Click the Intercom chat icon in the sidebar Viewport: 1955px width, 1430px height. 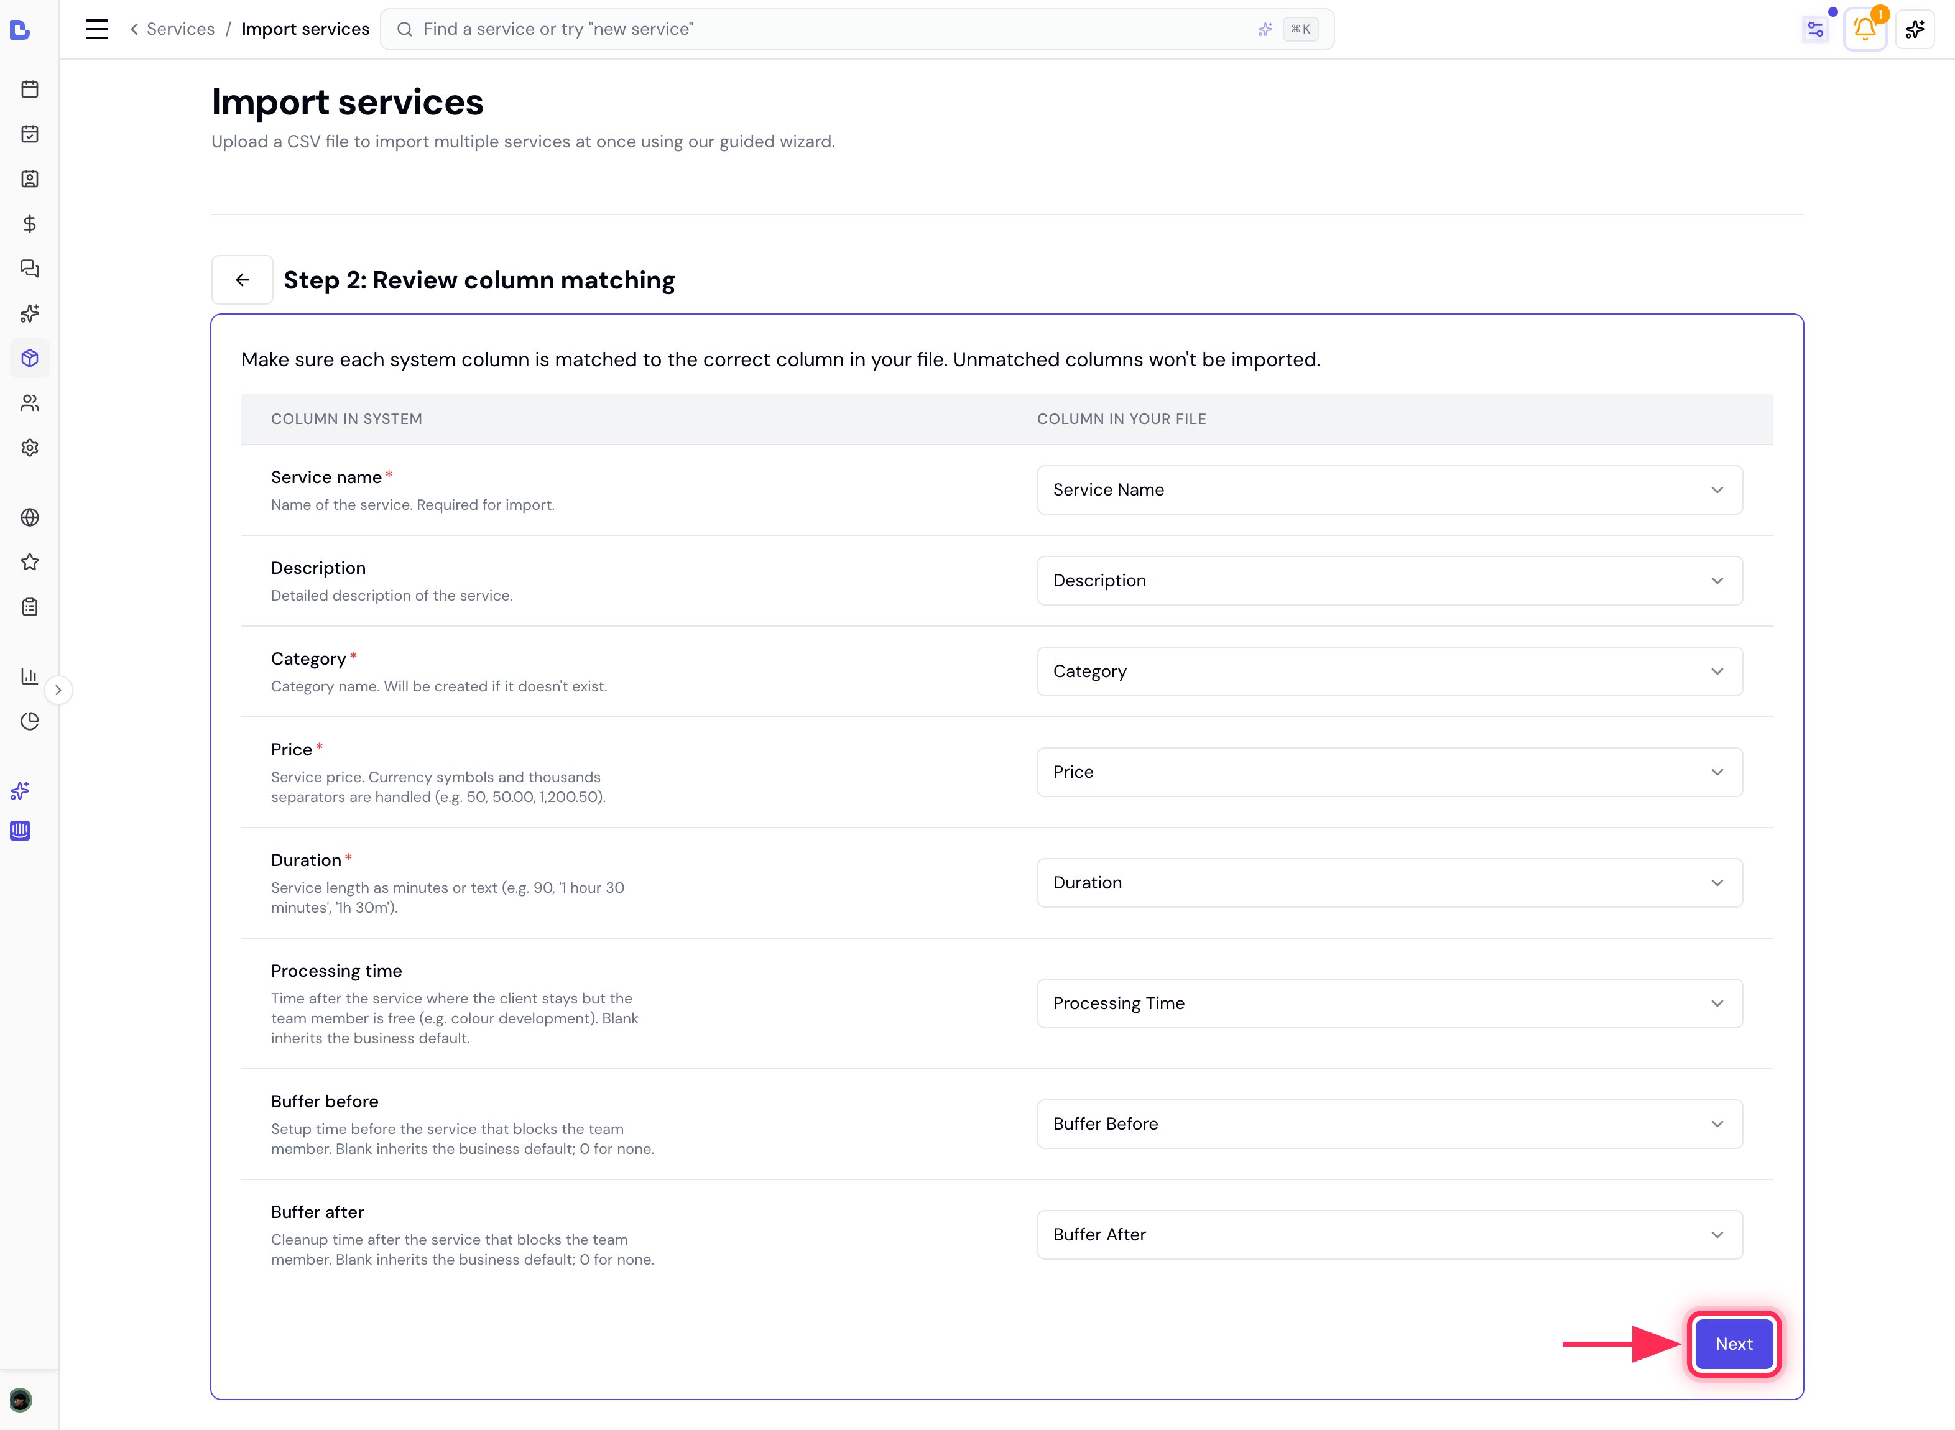point(20,831)
